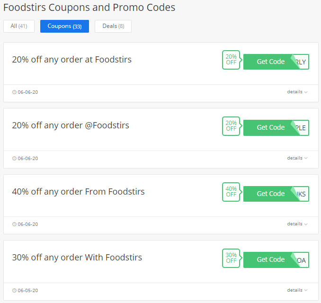Click clock icon on the @Foodstirs coupon

tap(14, 159)
